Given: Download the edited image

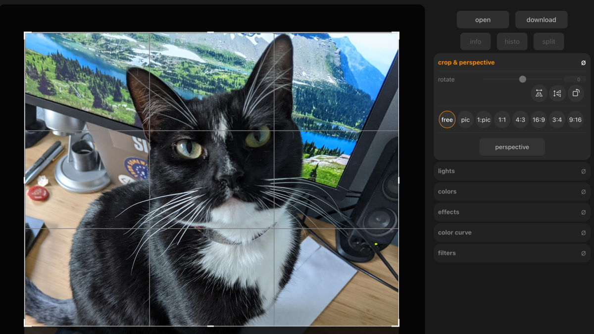Looking at the screenshot, I should [541, 20].
